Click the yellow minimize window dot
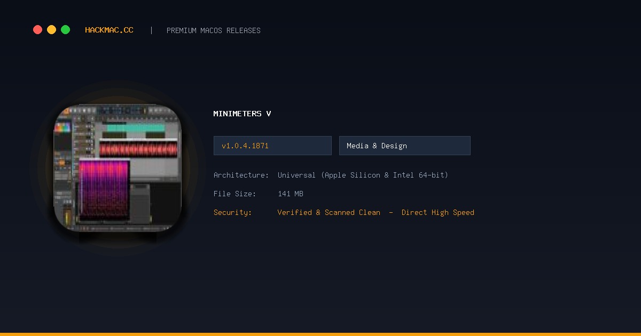The width and height of the screenshot is (641, 336). pos(51,30)
